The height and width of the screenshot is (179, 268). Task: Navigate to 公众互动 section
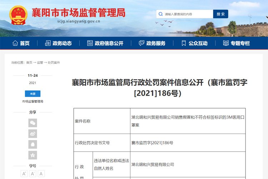tap(194, 43)
